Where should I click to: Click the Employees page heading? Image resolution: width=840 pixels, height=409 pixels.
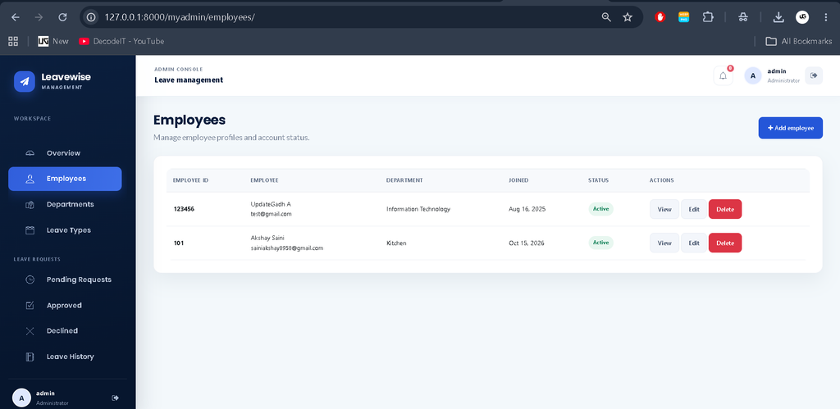click(189, 120)
